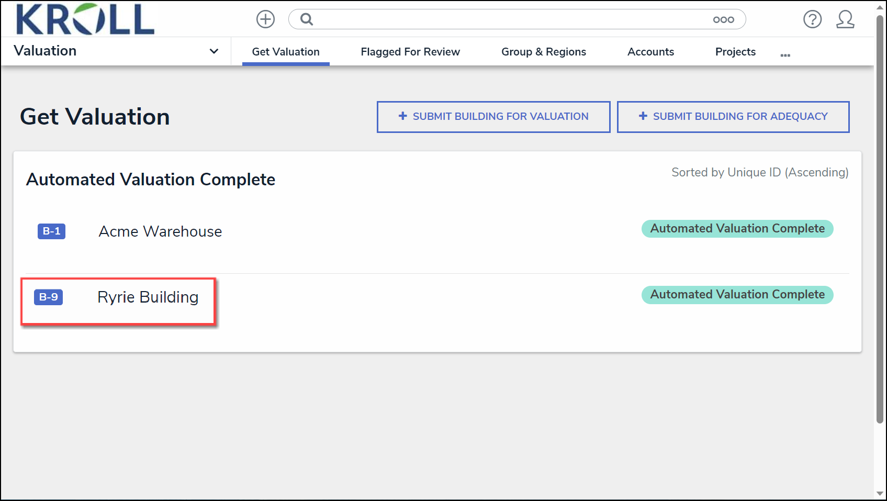Viewport: 887px width, 501px height.
Task: Click the Kroll logo
Action: [85, 19]
